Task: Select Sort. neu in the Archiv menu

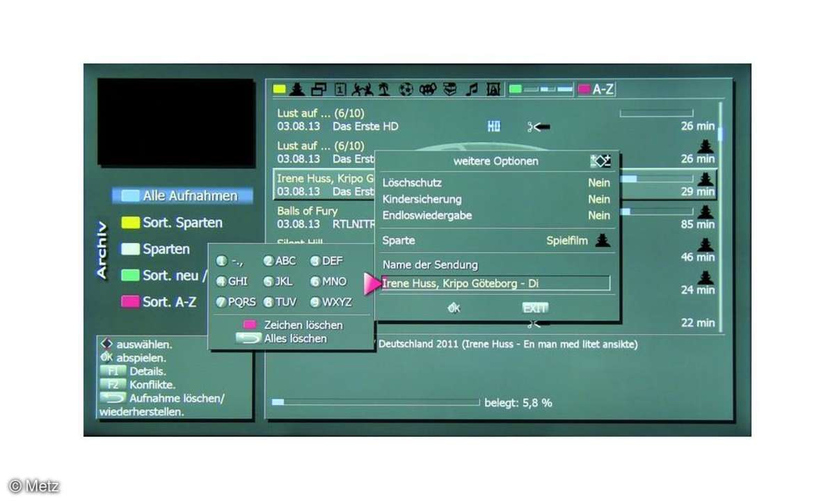Action: coord(165,276)
